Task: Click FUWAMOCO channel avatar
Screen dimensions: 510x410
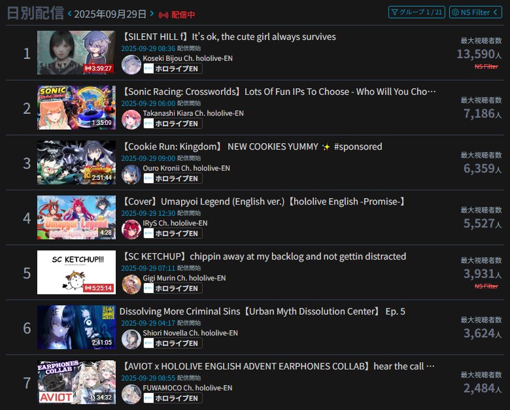Action: coord(131,394)
